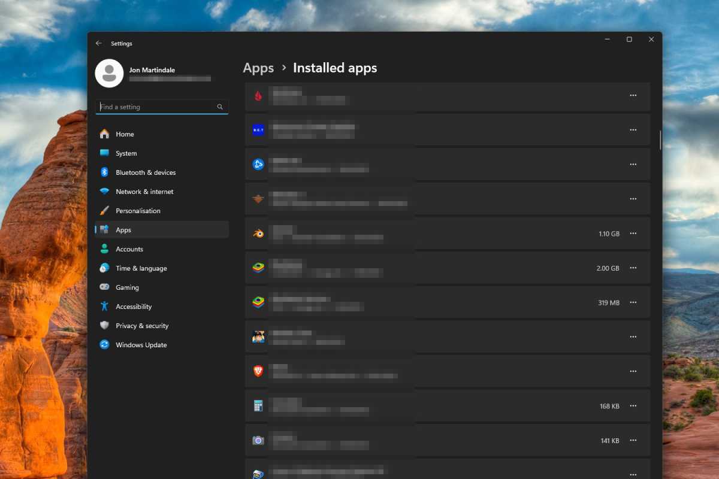Click the Camera app icon
Viewport: 719px width, 479px height.
[x=256, y=440]
